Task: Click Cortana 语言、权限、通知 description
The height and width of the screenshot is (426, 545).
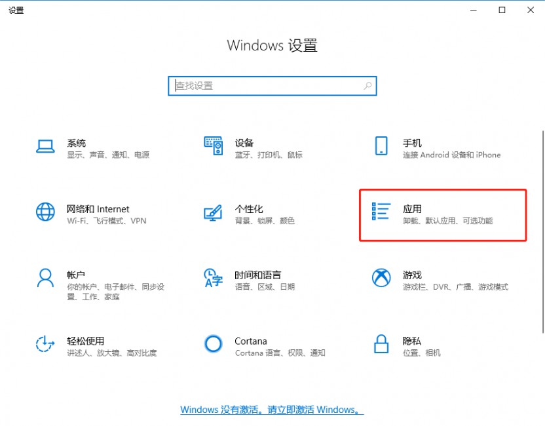Action: click(x=280, y=353)
